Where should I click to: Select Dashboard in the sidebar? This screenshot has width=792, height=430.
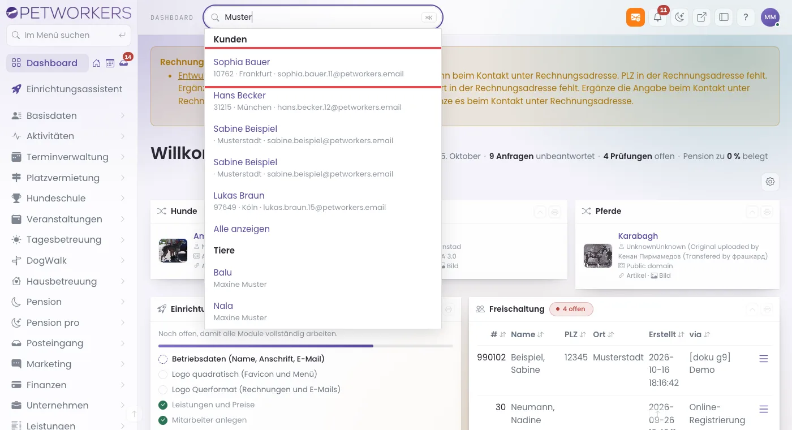pos(48,63)
